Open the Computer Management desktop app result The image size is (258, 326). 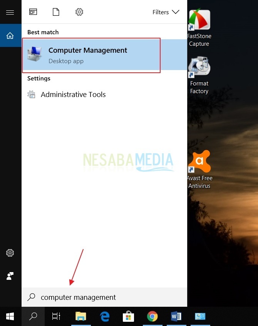click(91, 55)
